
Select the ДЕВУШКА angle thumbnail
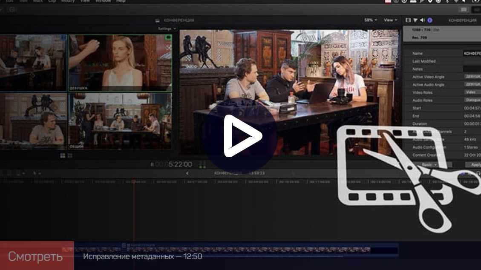coord(120,63)
